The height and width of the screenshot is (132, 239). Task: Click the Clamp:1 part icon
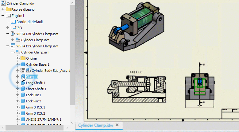click(x=23, y=76)
